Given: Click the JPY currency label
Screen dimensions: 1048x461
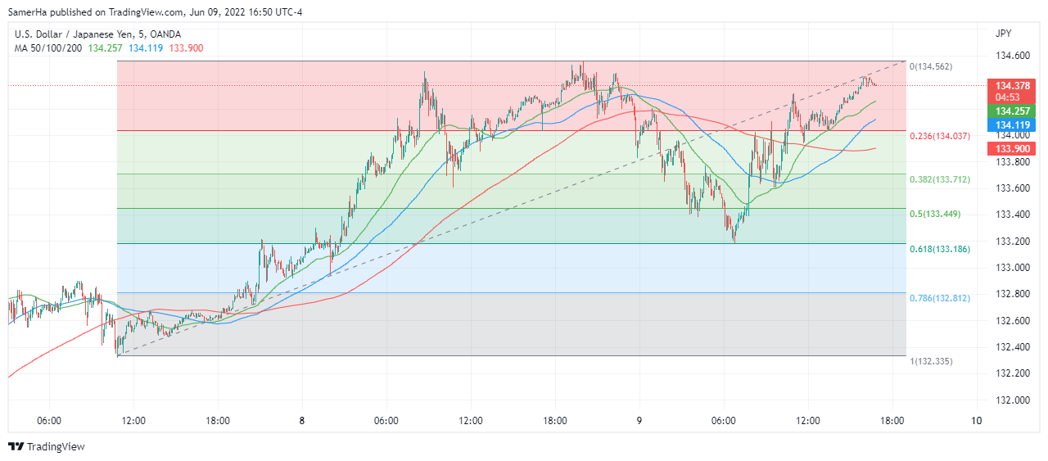Looking at the screenshot, I should pyautogui.click(x=1003, y=34).
